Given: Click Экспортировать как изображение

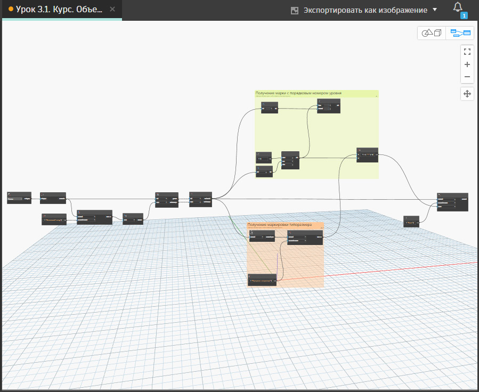Looking at the screenshot, I should pyautogui.click(x=365, y=10).
